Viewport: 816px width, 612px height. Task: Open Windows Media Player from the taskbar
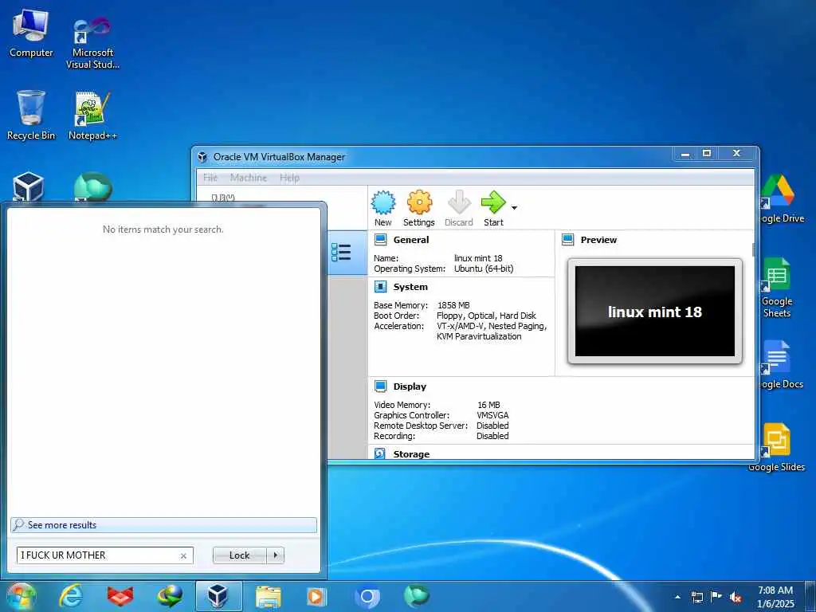tap(317, 596)
